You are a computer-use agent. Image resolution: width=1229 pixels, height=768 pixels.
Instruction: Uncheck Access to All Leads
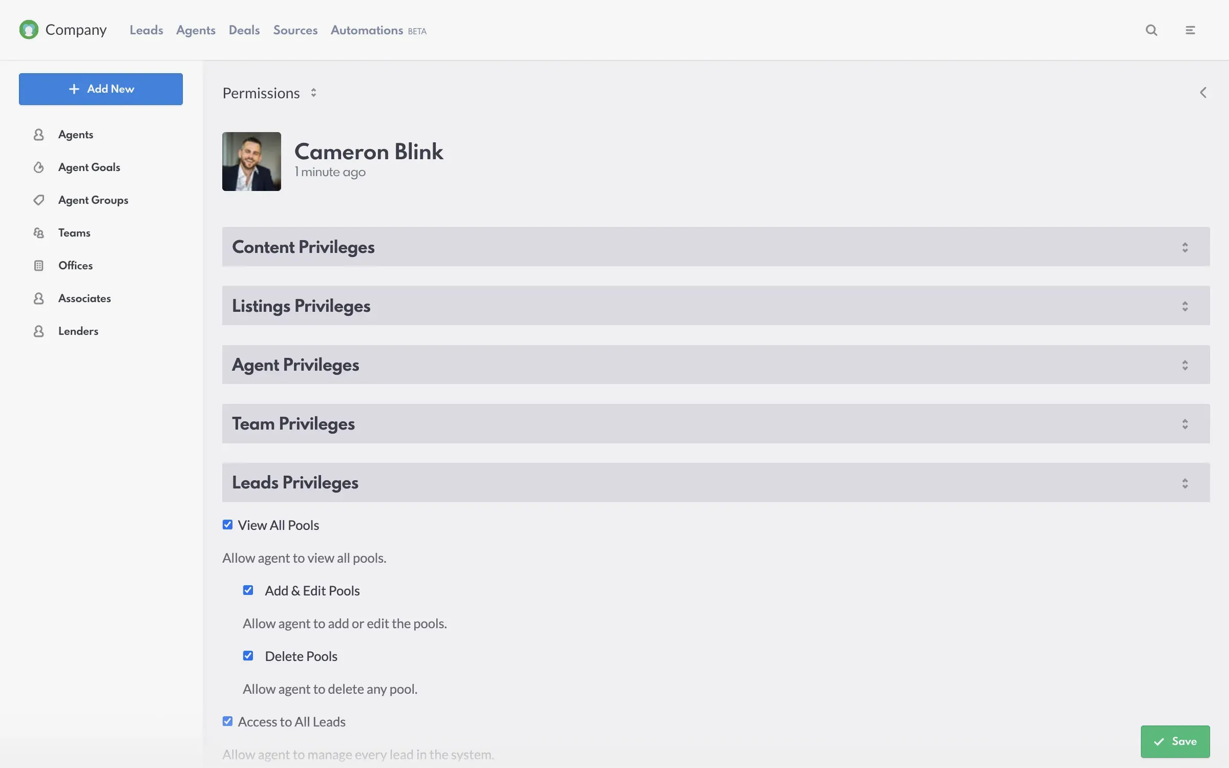coord(227,721)
